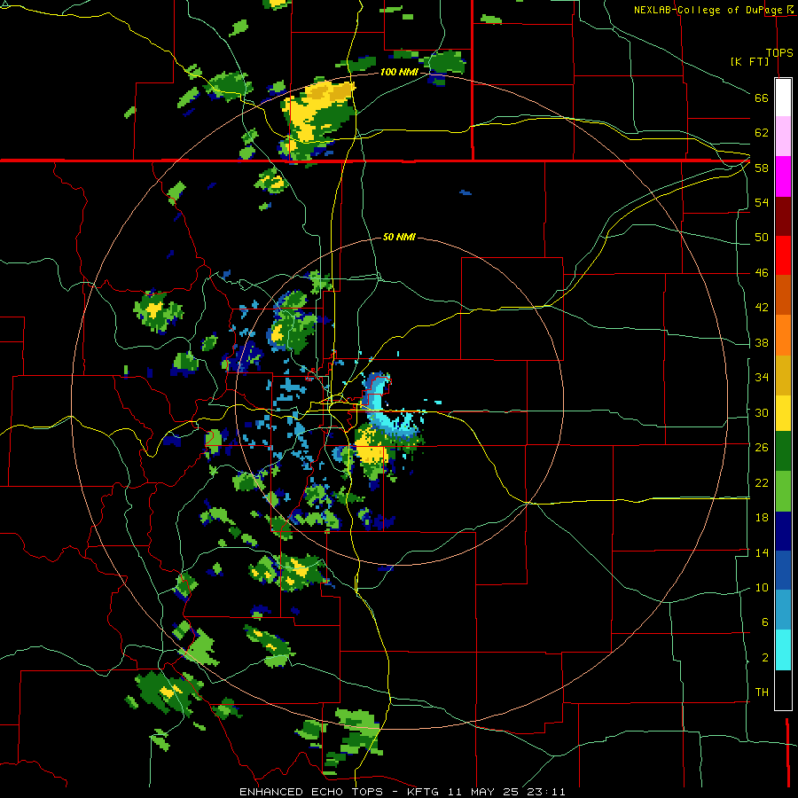Select the 38 scale value
The image size is (798, 798).
(762, 342)
